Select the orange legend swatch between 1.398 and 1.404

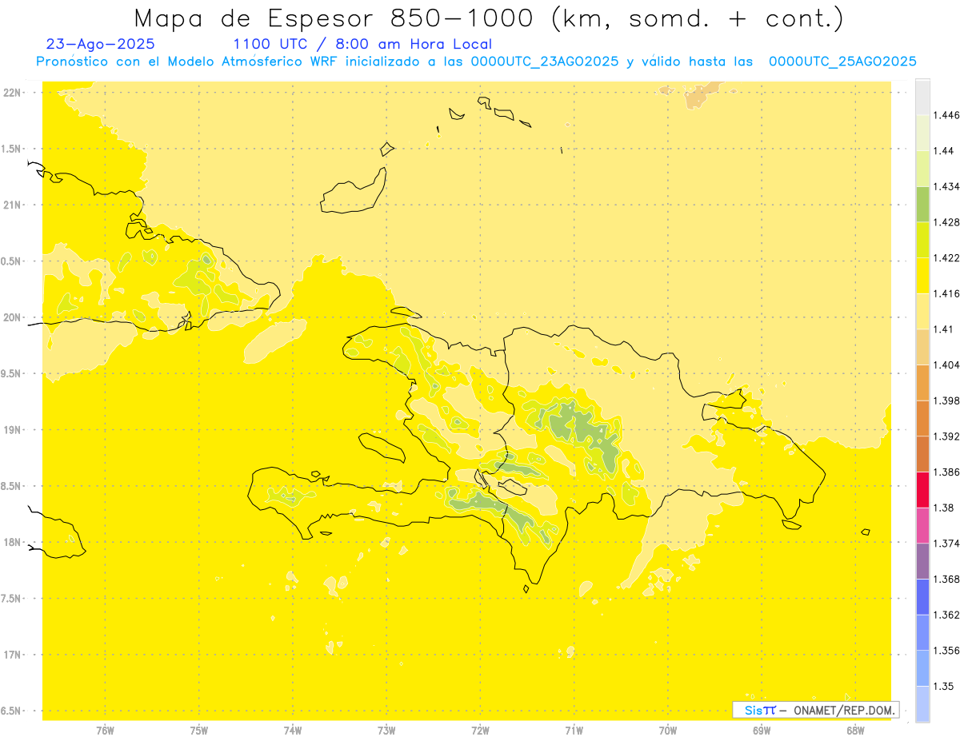(x=922, y=383)
